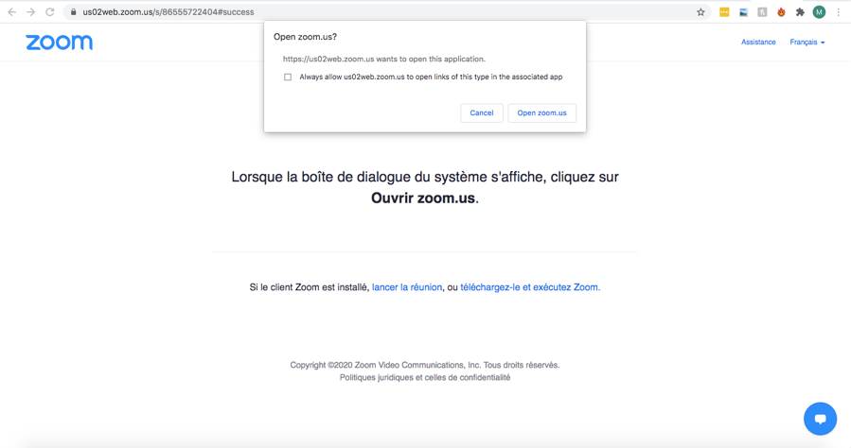Expand the Français language dropdown
851x448 pixels.
(807, 43)
